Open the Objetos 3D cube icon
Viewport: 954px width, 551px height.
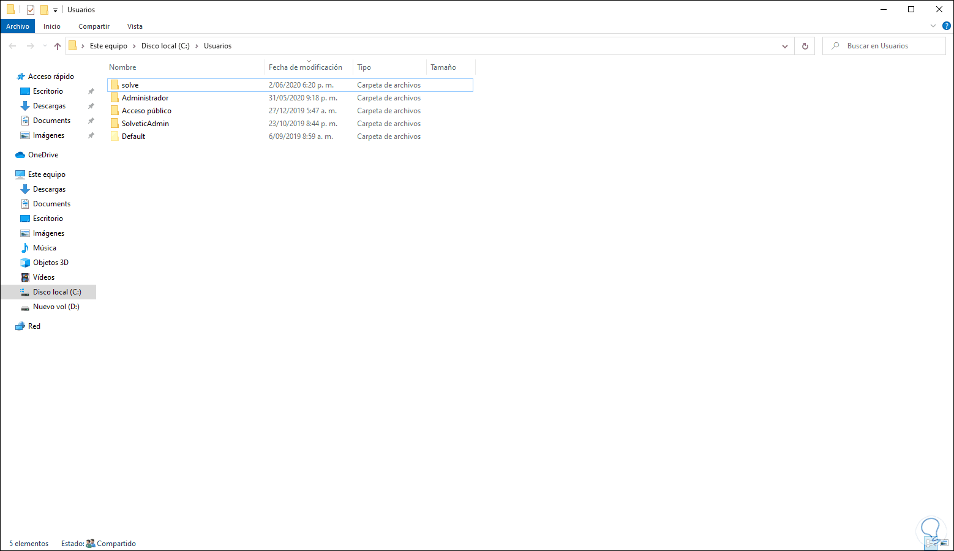[25, 263]
